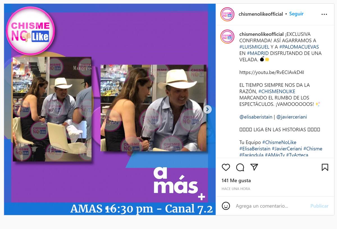
Task: Click the Publicar comment button
Action: click(x=319, y=206)
